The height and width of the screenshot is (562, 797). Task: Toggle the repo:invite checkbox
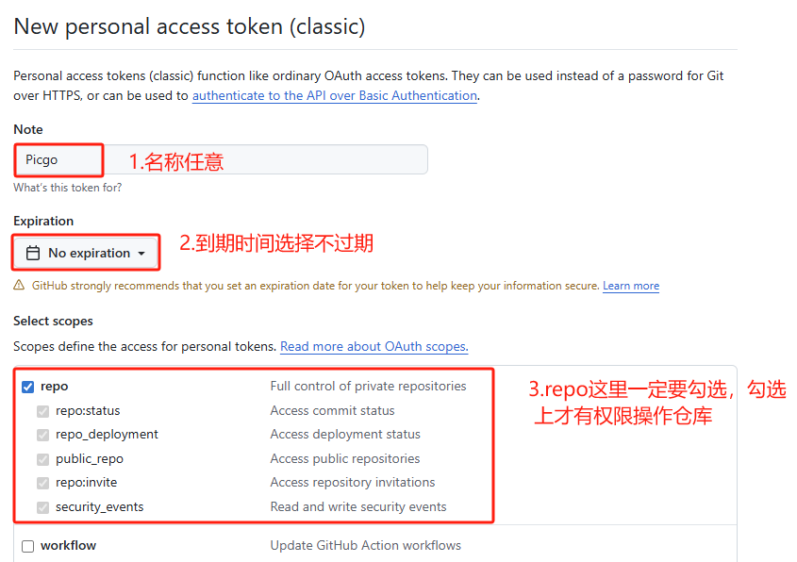click(x=42, y=483)
